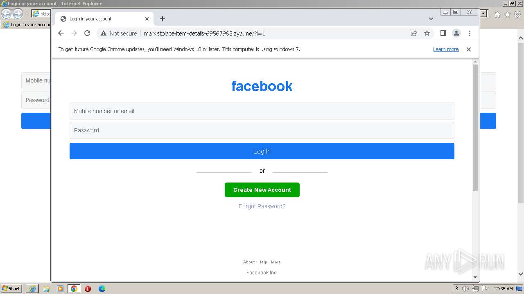Open network status tray icon
This screenshot has width=524, height=294.
click(x=475, y=289)
